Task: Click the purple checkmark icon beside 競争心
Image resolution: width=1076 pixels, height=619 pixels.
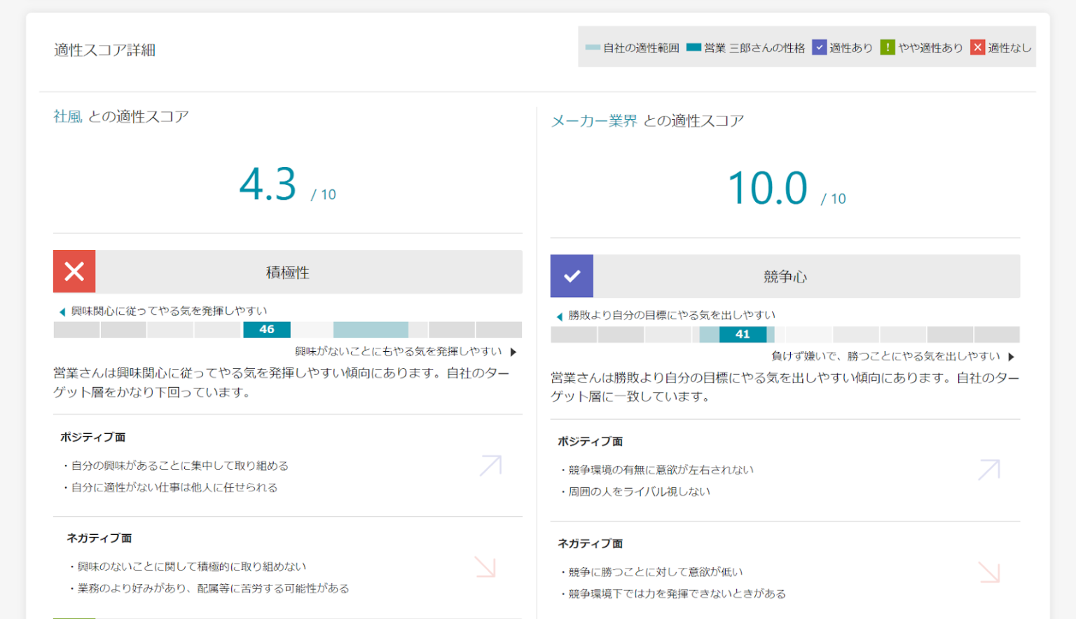Action: 572,276
